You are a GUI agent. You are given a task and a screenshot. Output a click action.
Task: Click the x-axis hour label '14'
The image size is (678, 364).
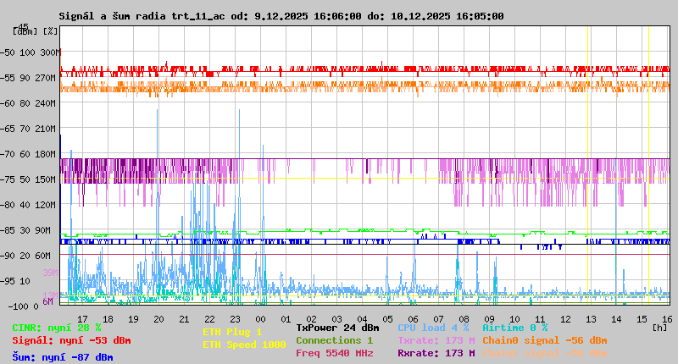[617, 319]
